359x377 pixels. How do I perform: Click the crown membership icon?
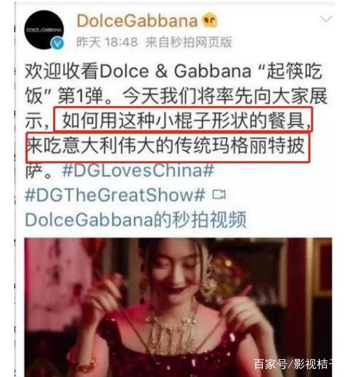[x=210, y=20]
